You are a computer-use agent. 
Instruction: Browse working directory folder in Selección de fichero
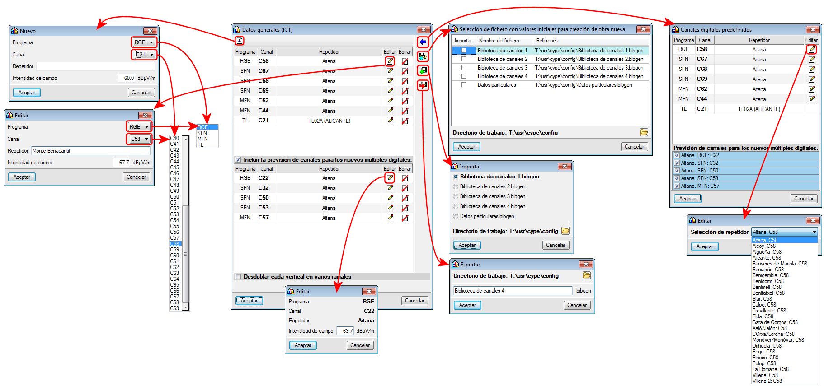click(644, 132)
